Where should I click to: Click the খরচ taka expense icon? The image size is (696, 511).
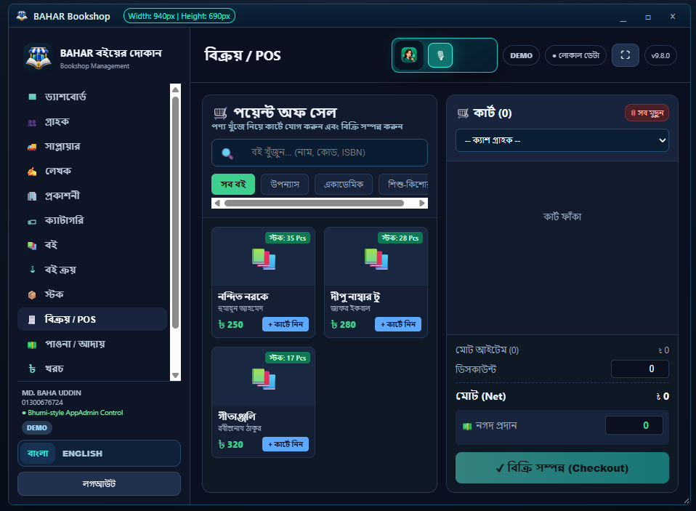[x=32, y=369]
